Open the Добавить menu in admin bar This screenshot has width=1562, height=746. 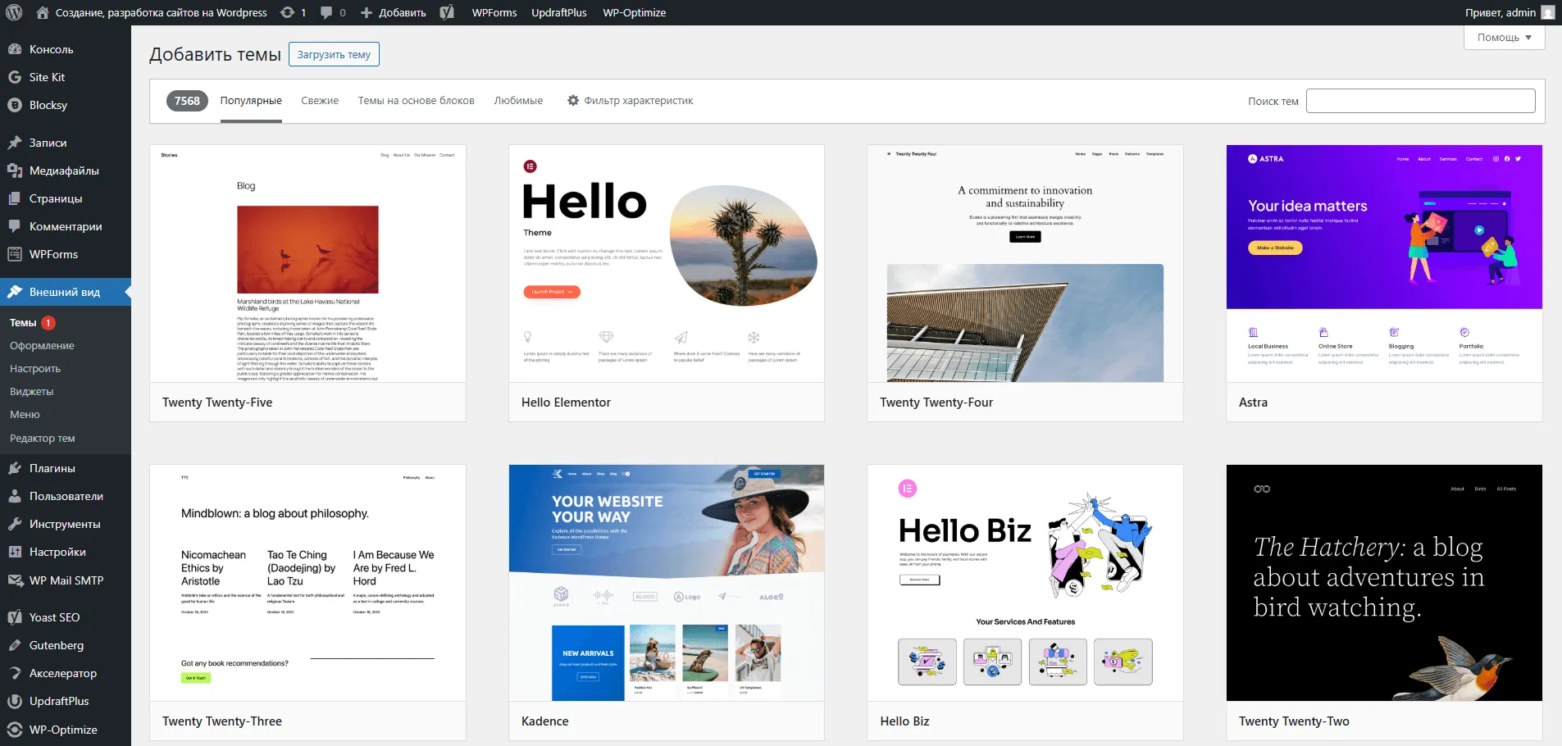tap(394, 12)
